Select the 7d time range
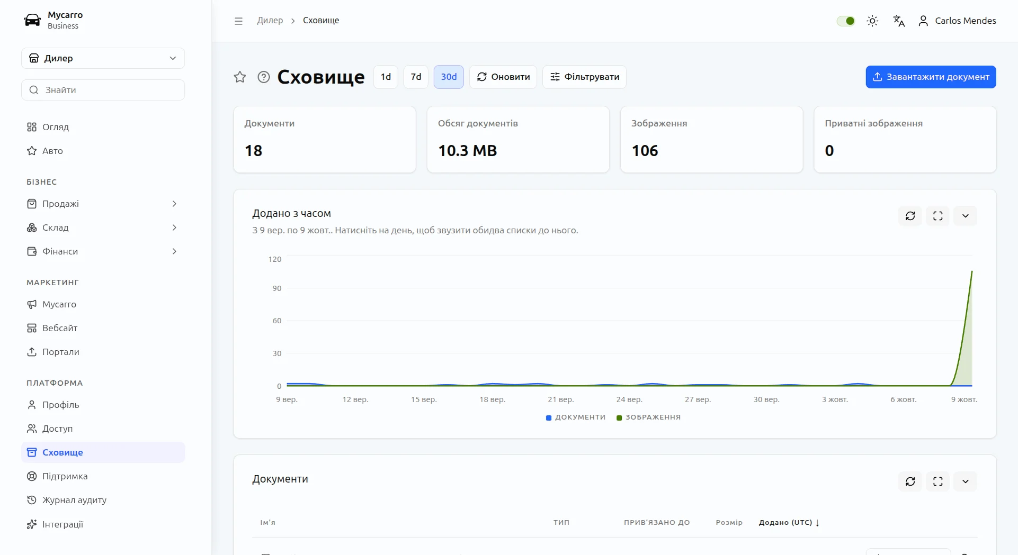 416,77
